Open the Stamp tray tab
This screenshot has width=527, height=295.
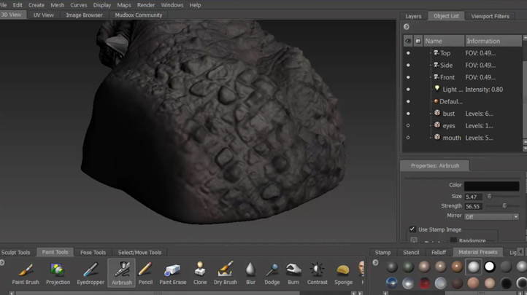click(x=382, y=253)
